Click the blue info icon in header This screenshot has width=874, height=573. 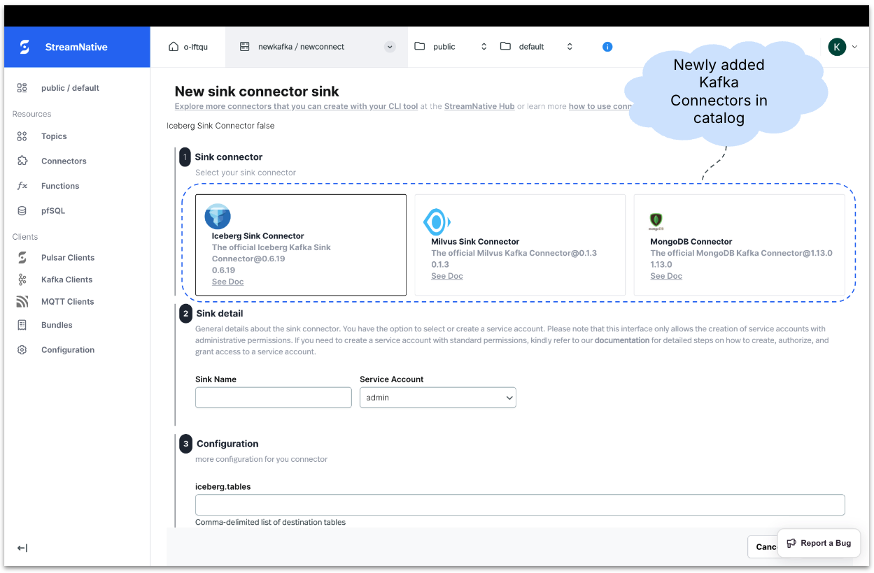607,47
